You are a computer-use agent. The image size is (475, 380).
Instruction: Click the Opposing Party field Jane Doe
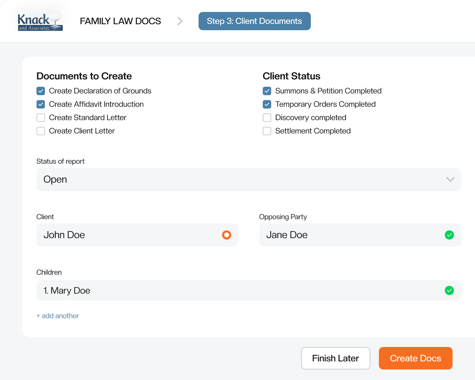tap(360, 235)
